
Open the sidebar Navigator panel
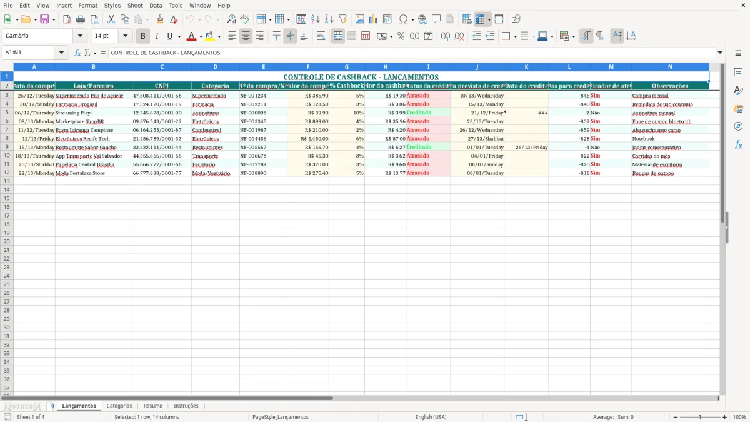(738, 126)
